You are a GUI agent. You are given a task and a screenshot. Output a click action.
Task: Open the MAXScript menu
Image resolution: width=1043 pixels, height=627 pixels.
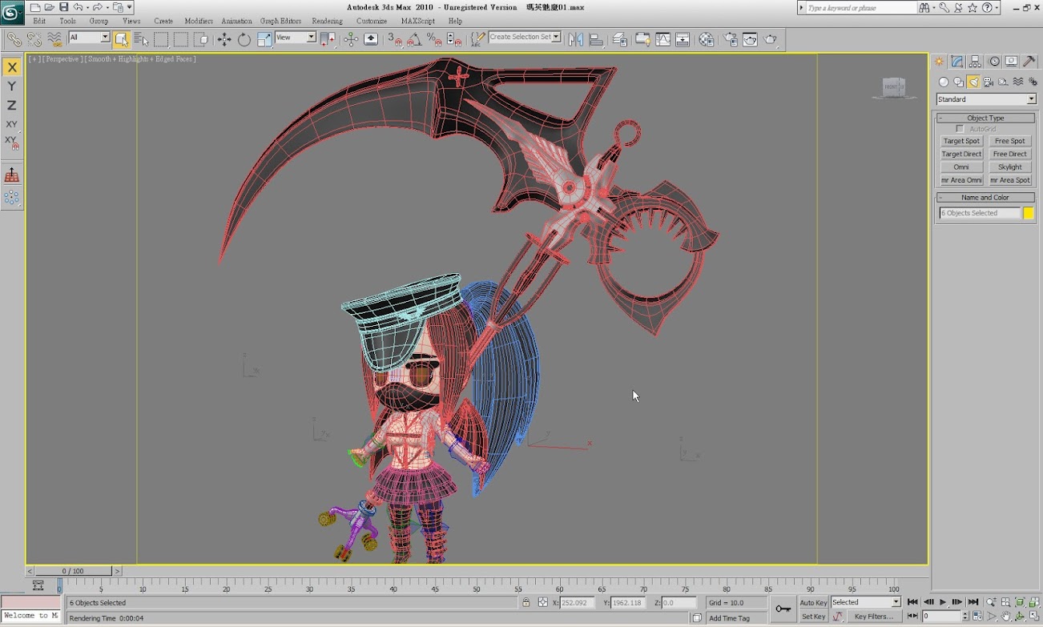tap(418, 21)
